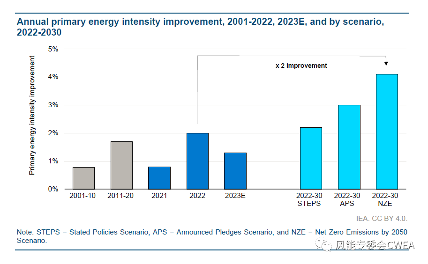Select the dark blue 2022 bar
428x264 pixels.
197,161
